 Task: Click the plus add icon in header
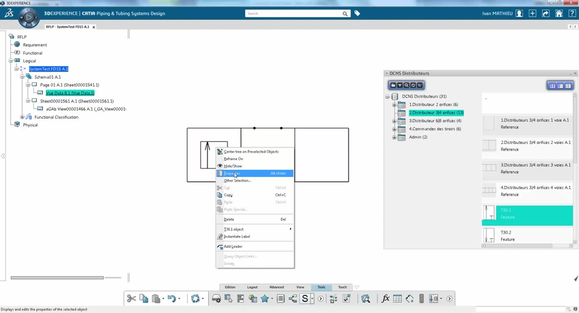point(533,13)
